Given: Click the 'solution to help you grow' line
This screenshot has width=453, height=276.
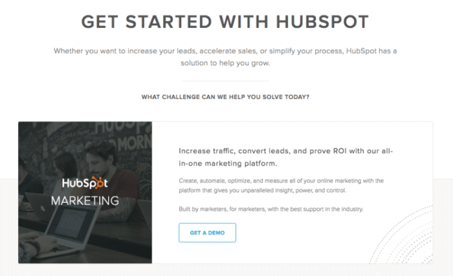Looking at the screenshot, I should (225, 63).
